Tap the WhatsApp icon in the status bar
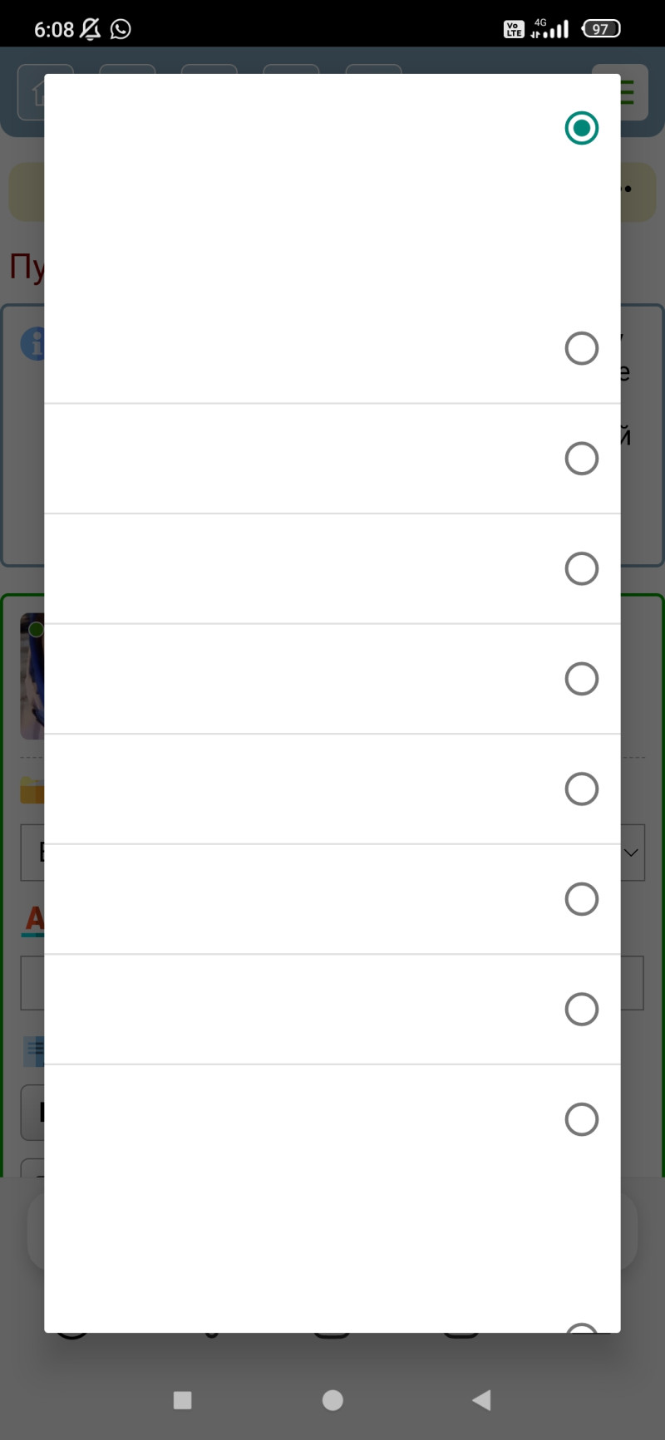The width and height of the screenshot is (665, 1440). tap(121, 29)
